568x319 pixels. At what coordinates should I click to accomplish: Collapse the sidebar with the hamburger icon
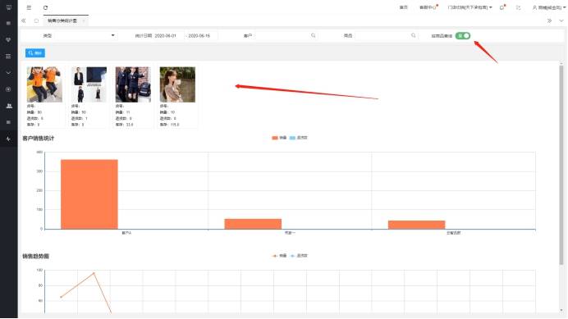click(29, 7)
